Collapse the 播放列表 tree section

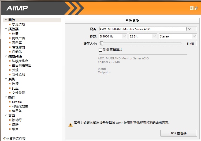pos(6,56)
